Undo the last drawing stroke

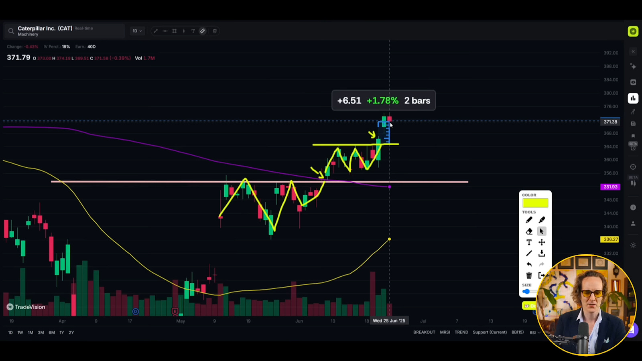(529, 264)
